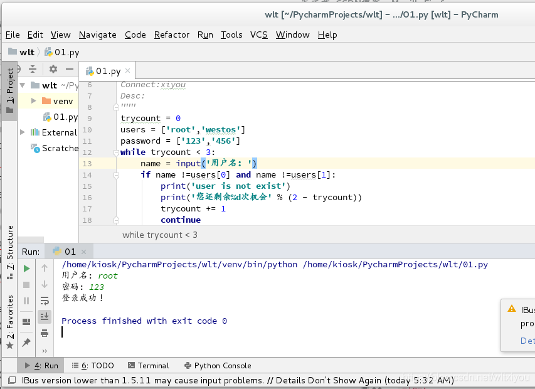Expand the venv folder

33,100
